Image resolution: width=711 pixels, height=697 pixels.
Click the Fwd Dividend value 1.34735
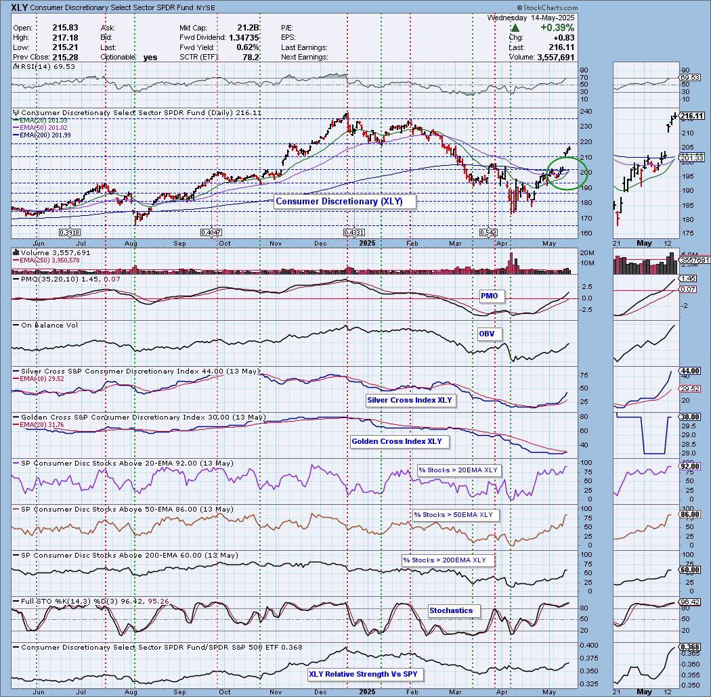pos(244,38)
